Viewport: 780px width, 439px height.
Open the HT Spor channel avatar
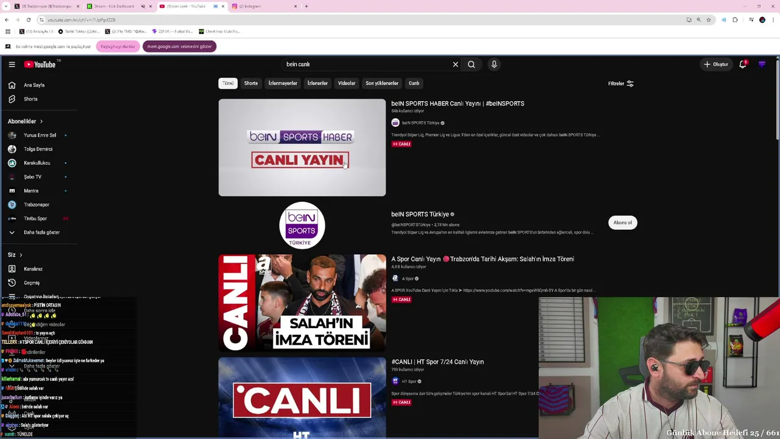tap(395, 381)
